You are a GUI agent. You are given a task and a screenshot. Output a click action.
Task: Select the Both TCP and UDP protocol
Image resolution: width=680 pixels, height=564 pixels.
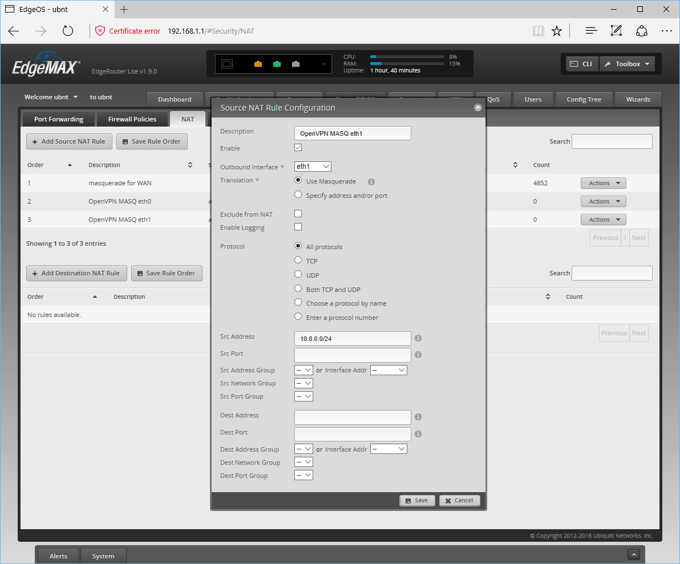(298, 289)
